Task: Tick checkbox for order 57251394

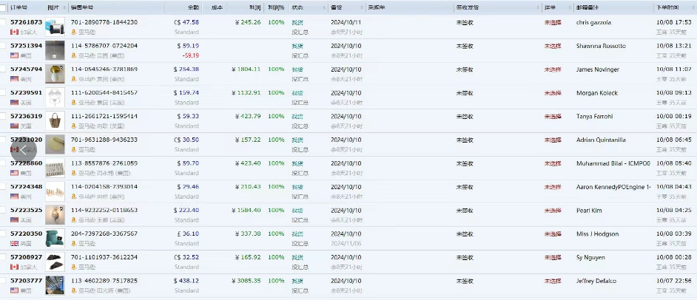Action: tap(3, 46)
